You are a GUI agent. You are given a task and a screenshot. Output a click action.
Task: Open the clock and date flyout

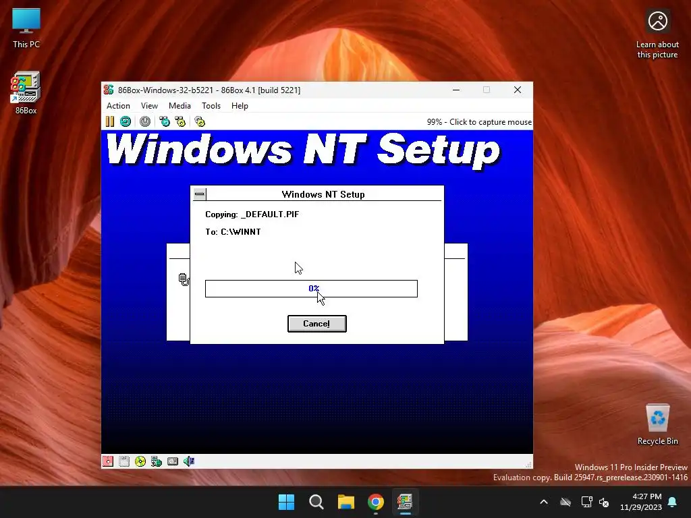tap(641, 502)
